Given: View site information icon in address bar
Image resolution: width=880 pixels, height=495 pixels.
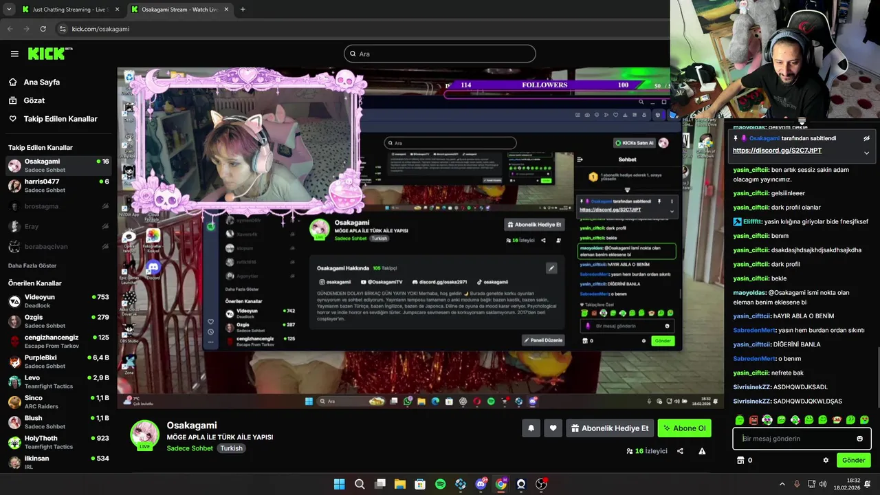Looking at the screenshot, I should click(63, 29).
